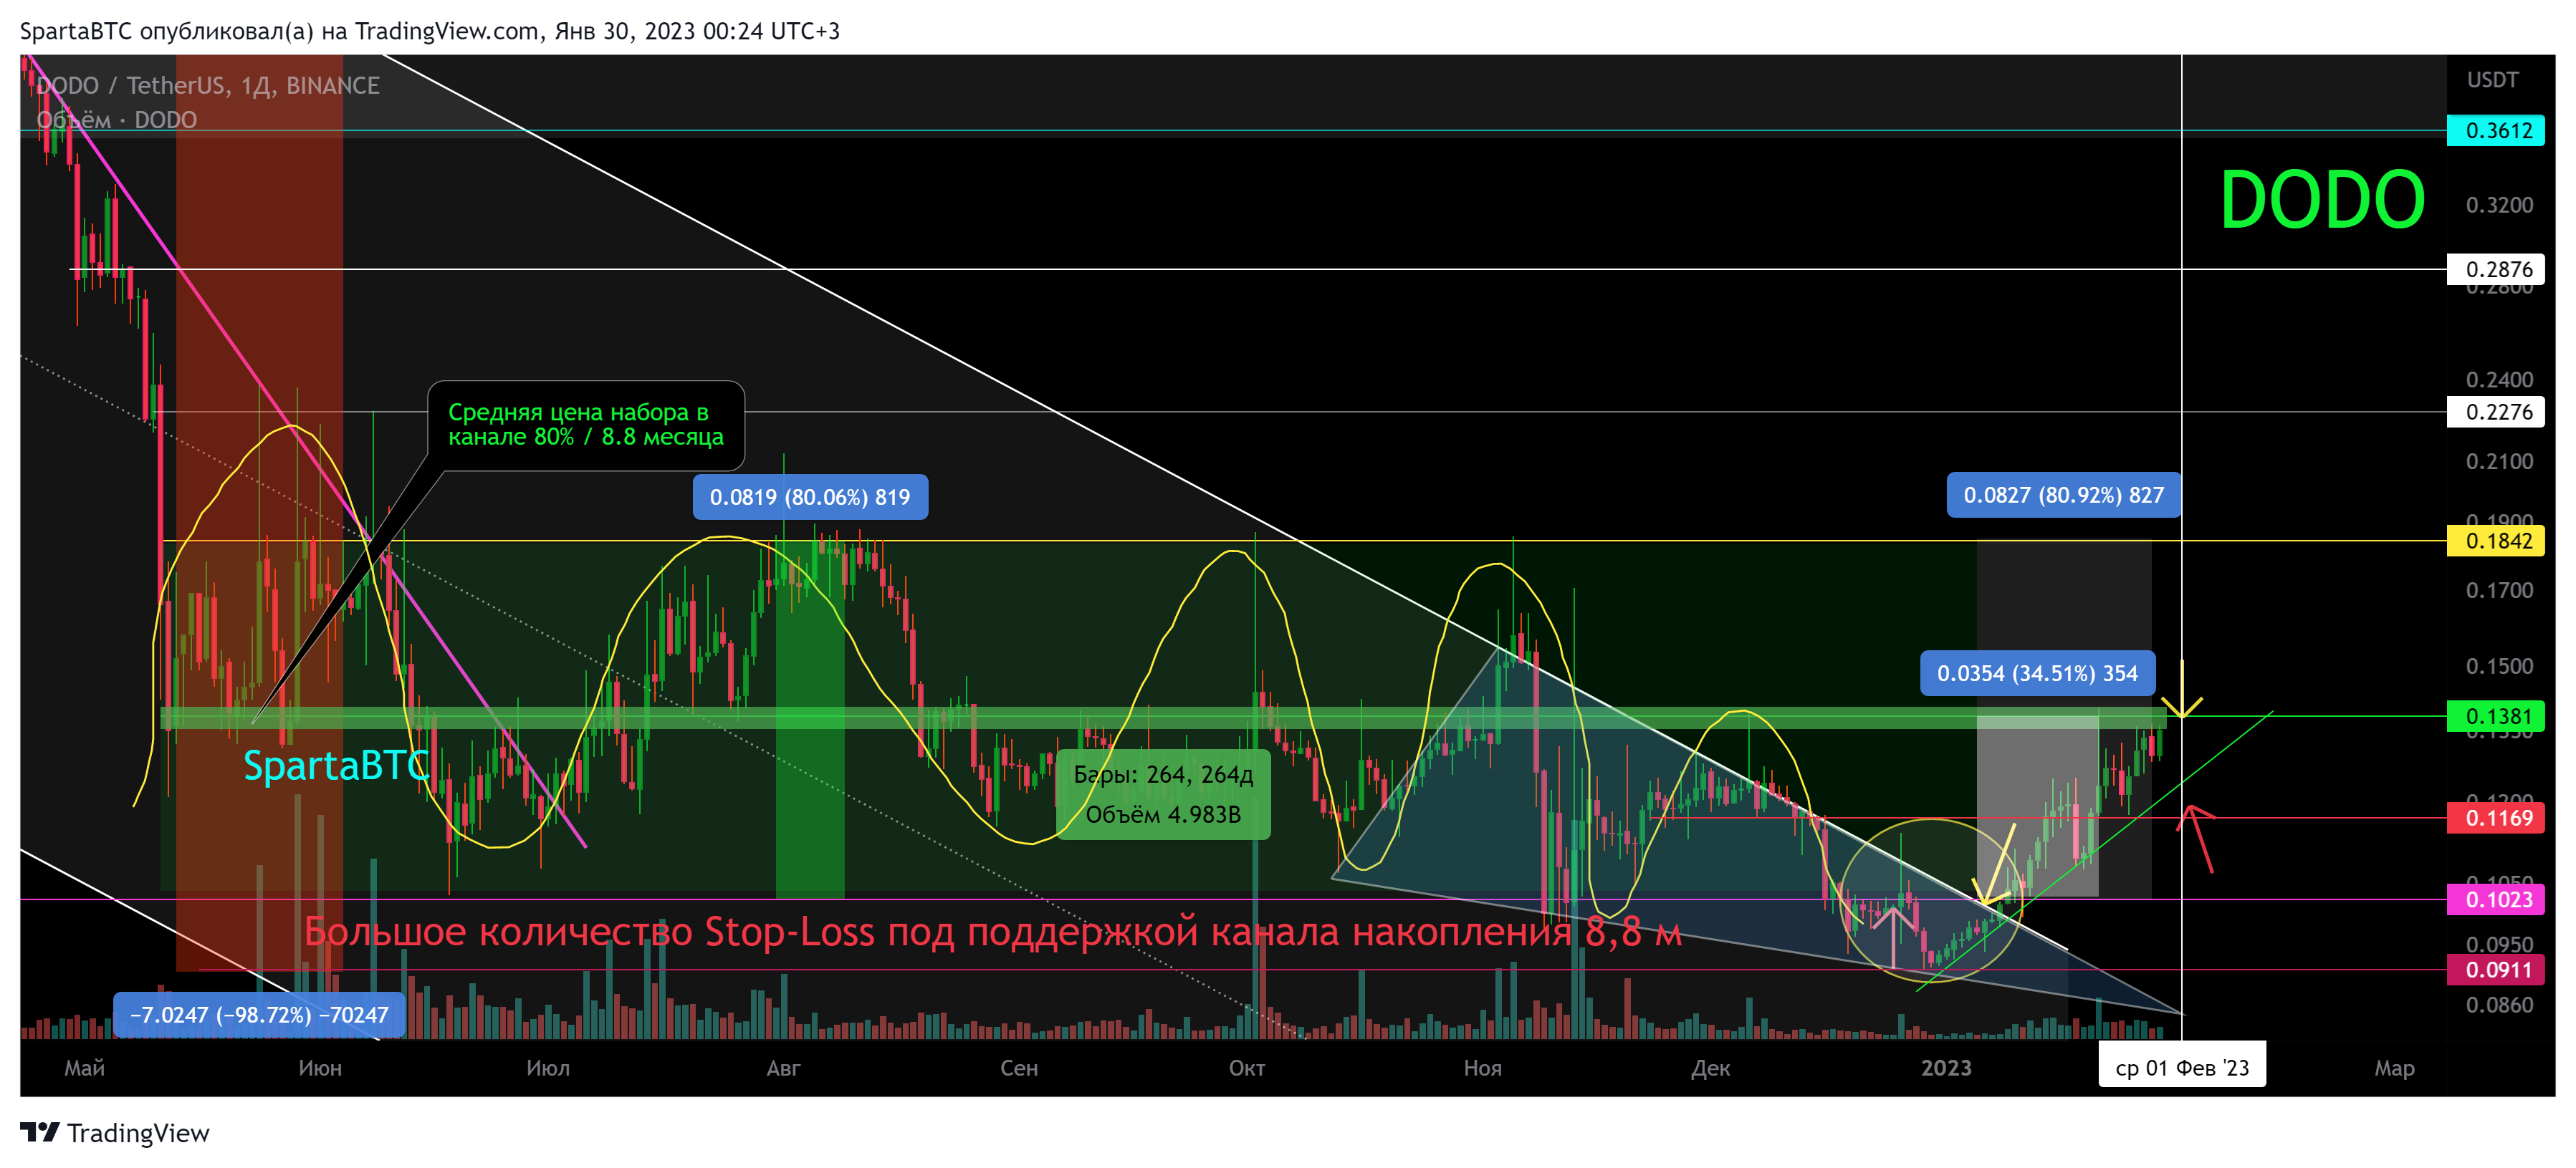The width and height of the screenshot is (2576, 1168).
Task: Click the Бары: 264, 264д info box
Action: 1163,796
